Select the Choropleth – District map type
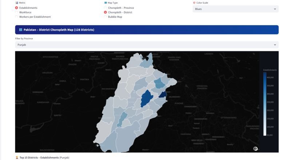Screen dimensions: 291x160 pos(105,12)
